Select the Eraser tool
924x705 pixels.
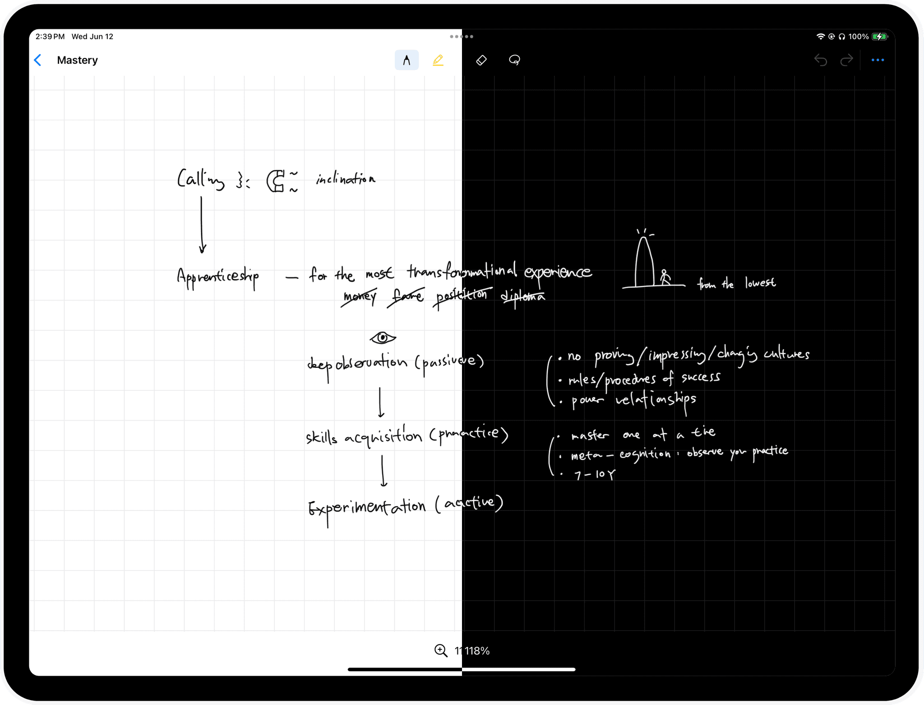click(x=481, y=60)
